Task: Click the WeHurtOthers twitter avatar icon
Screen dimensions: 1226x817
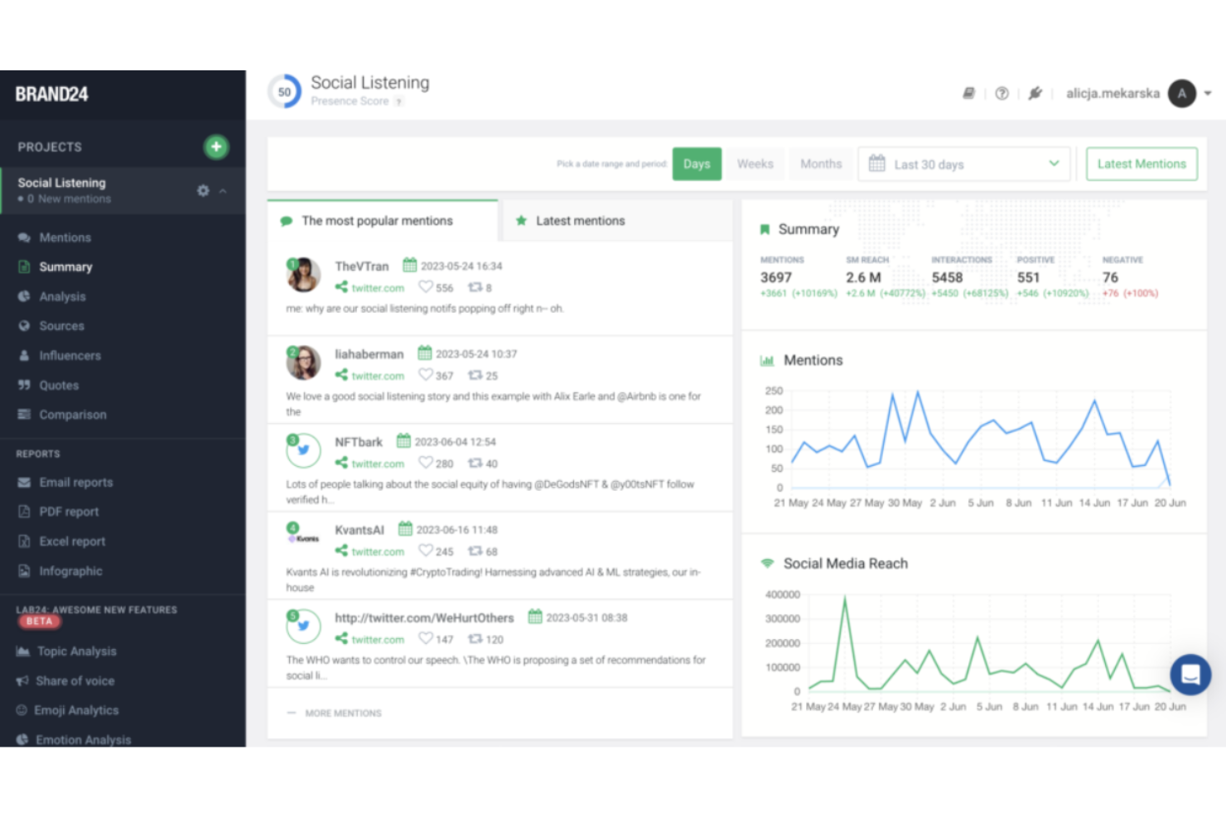Action: click(303, 627)
